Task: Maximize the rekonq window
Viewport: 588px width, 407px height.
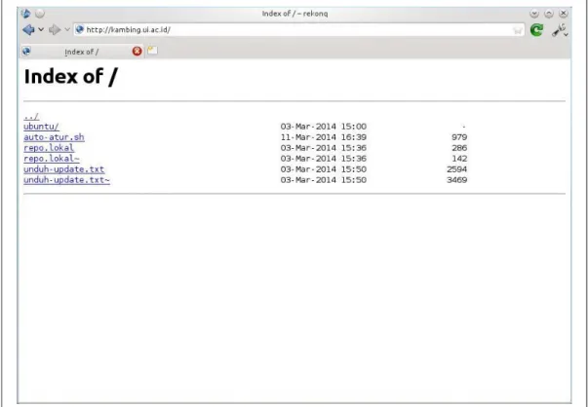Action: click(549, 14)
